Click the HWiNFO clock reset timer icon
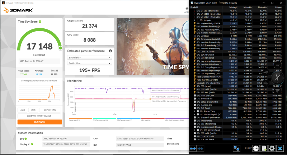The height and width of the screenshot is (155, 287). click(x=256, y=149)
